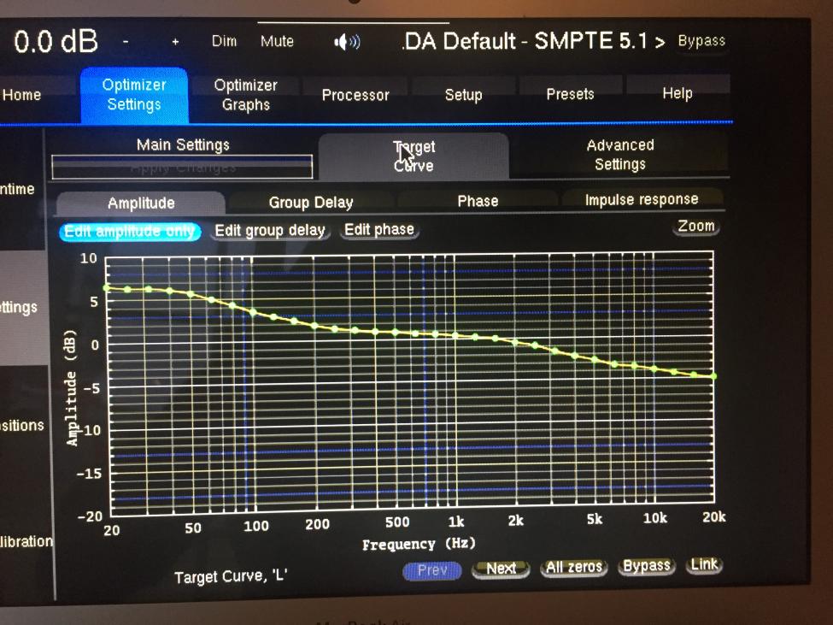Viewport: 833px width, 625px height.
Task: Toggle the Dim control
Action: (224, 41)
